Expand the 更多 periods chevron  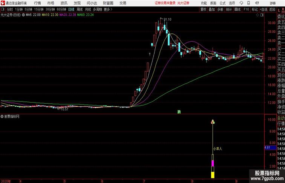click(x=108, y=9)
